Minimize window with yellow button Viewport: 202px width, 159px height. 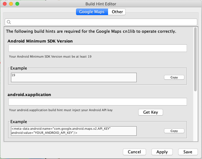click(x=11, y=4)
